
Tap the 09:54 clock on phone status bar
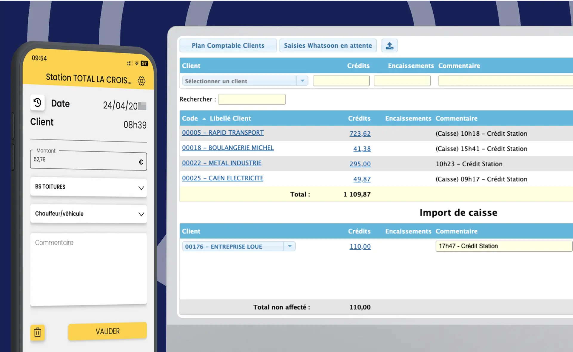(39, 58)
